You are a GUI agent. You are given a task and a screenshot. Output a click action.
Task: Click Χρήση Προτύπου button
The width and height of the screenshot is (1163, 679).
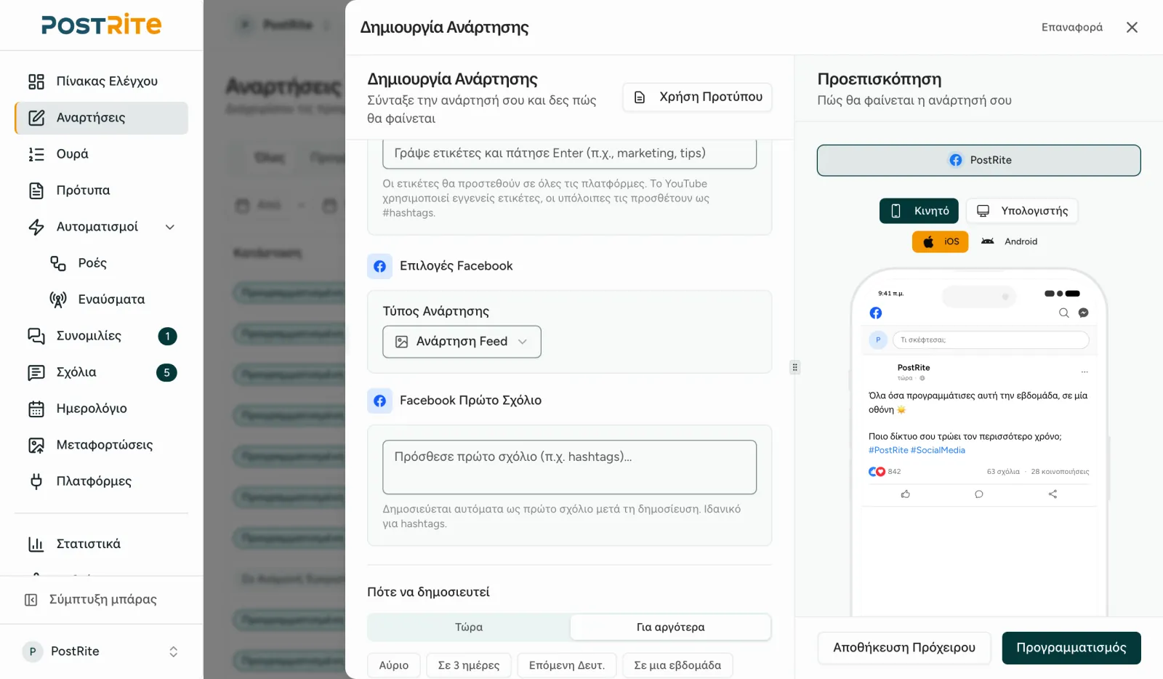click(697, 97)
